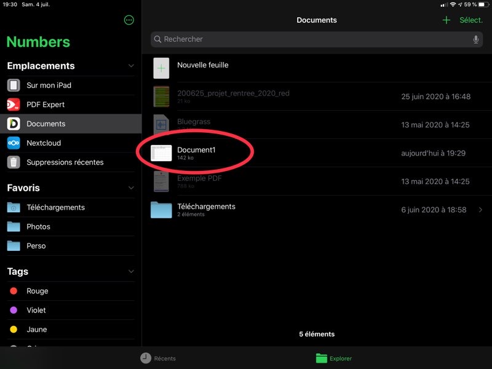Click the green plus add icon
Screen dimensions: 492x369
point(446,20)
